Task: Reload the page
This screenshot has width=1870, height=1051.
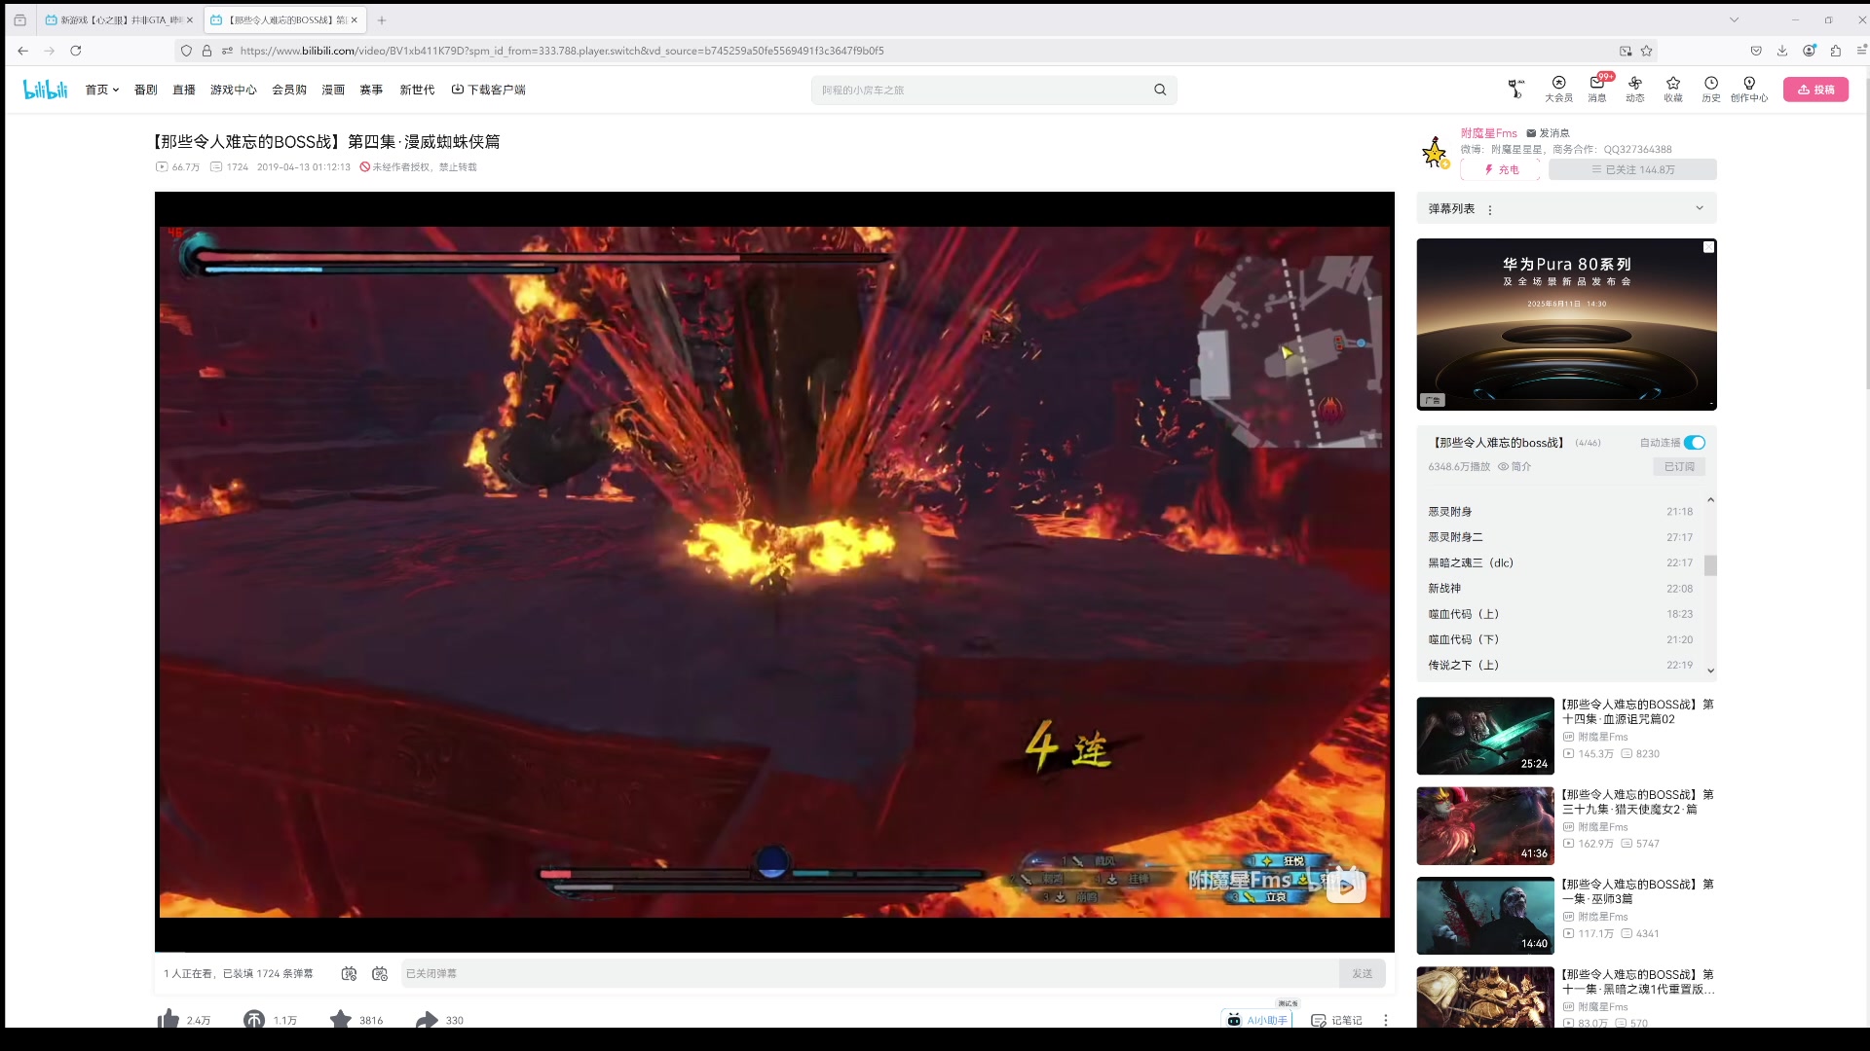Action: pos(75,51)
